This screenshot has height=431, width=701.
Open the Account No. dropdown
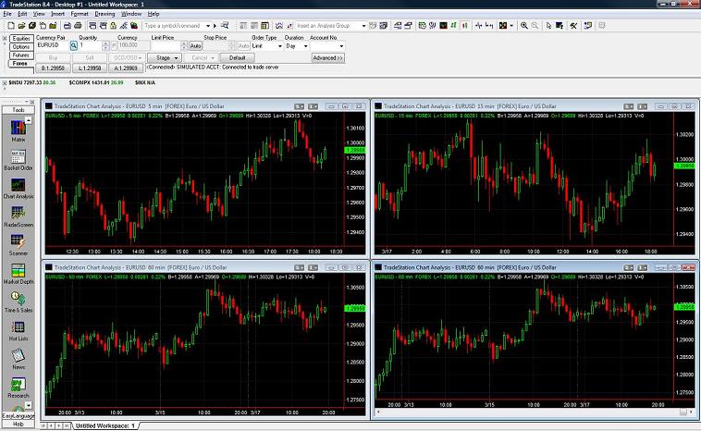coord(341,46)
